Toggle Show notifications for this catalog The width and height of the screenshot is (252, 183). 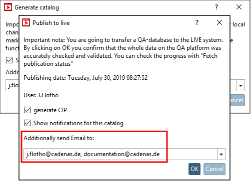point(27,123)
